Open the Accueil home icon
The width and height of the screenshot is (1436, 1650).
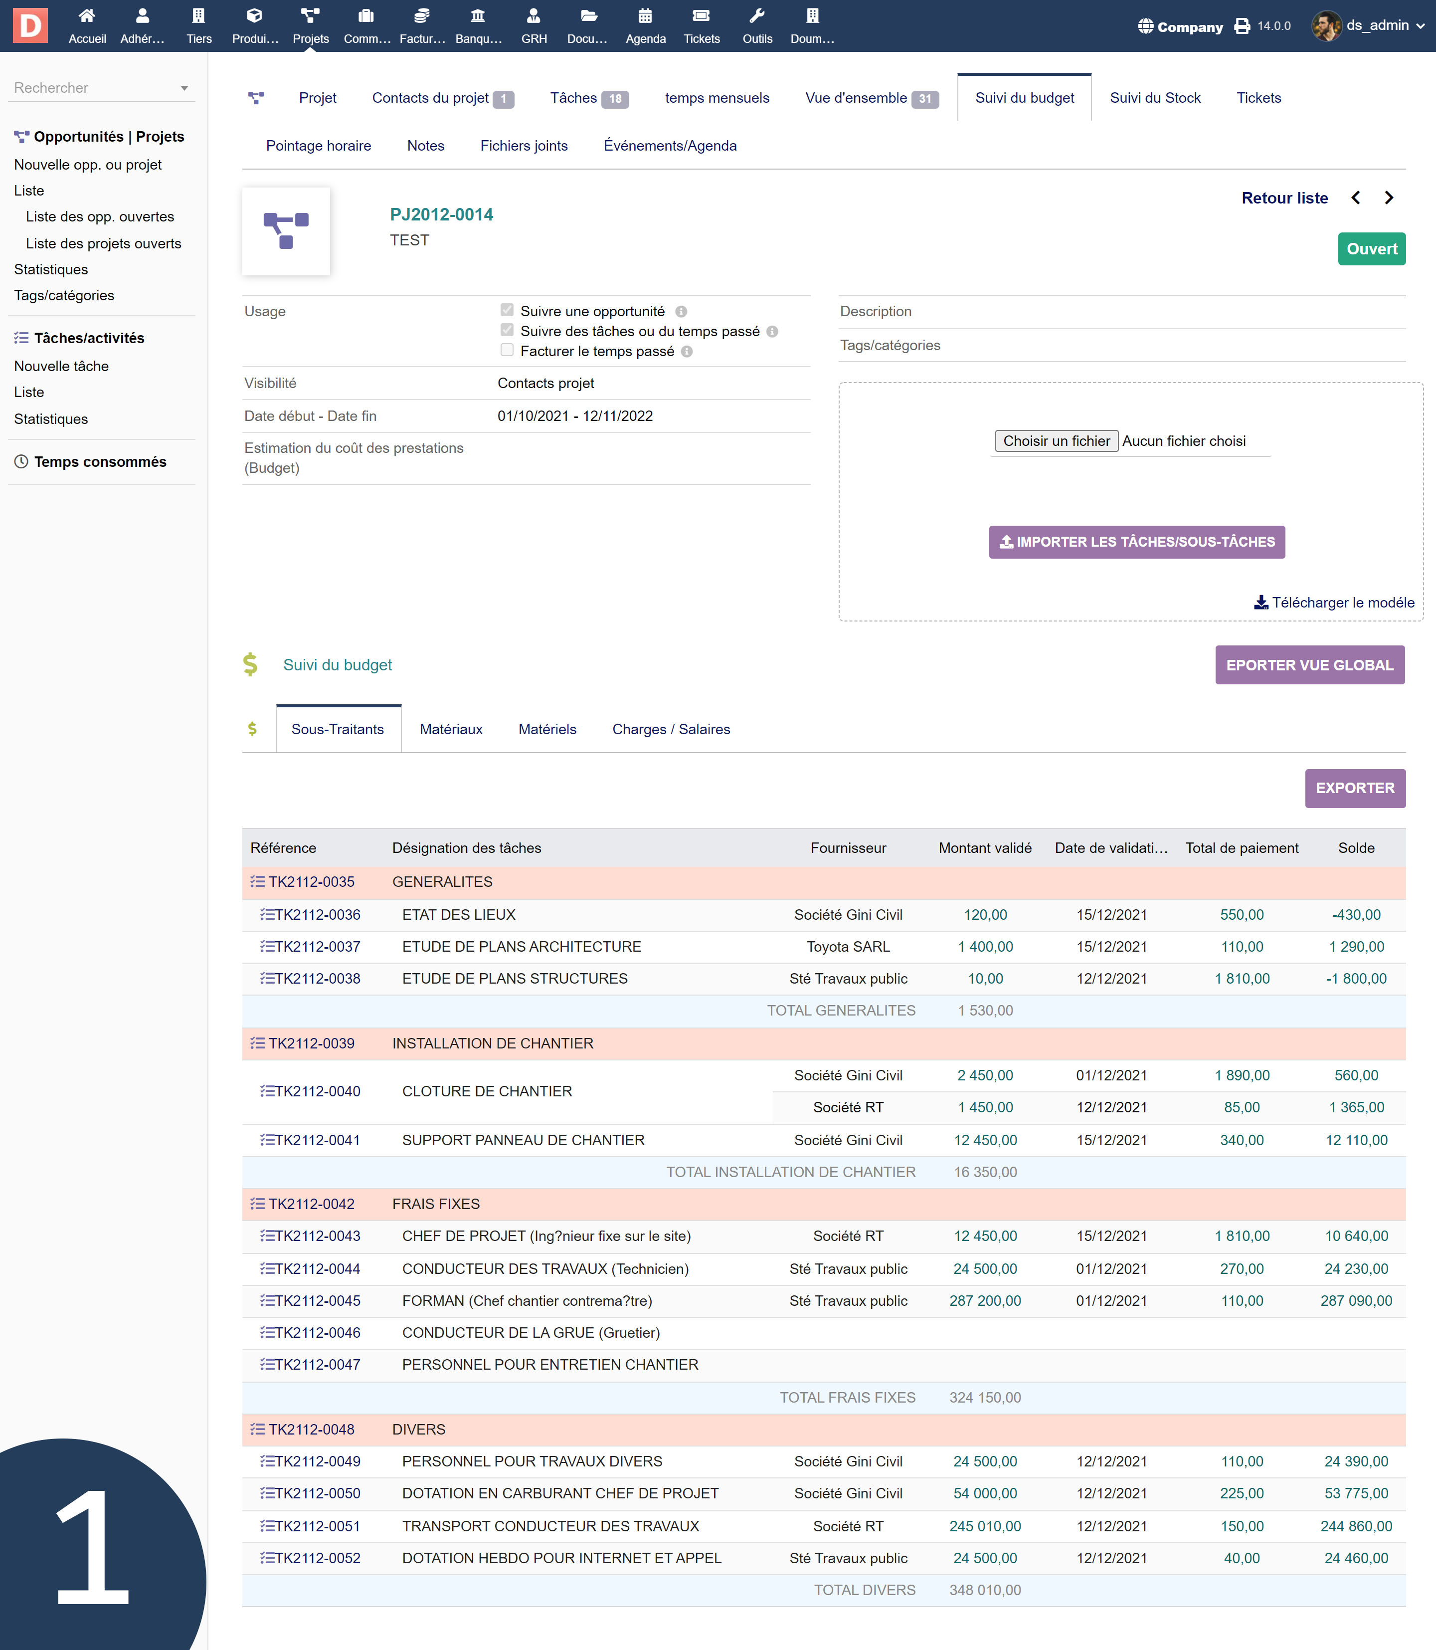tap(87, 16)
